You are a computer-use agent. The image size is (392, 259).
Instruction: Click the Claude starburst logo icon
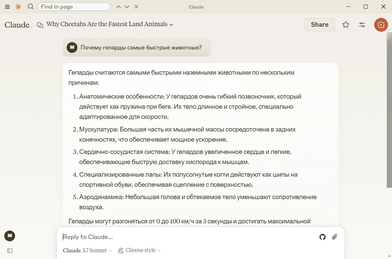pos(18,7)
